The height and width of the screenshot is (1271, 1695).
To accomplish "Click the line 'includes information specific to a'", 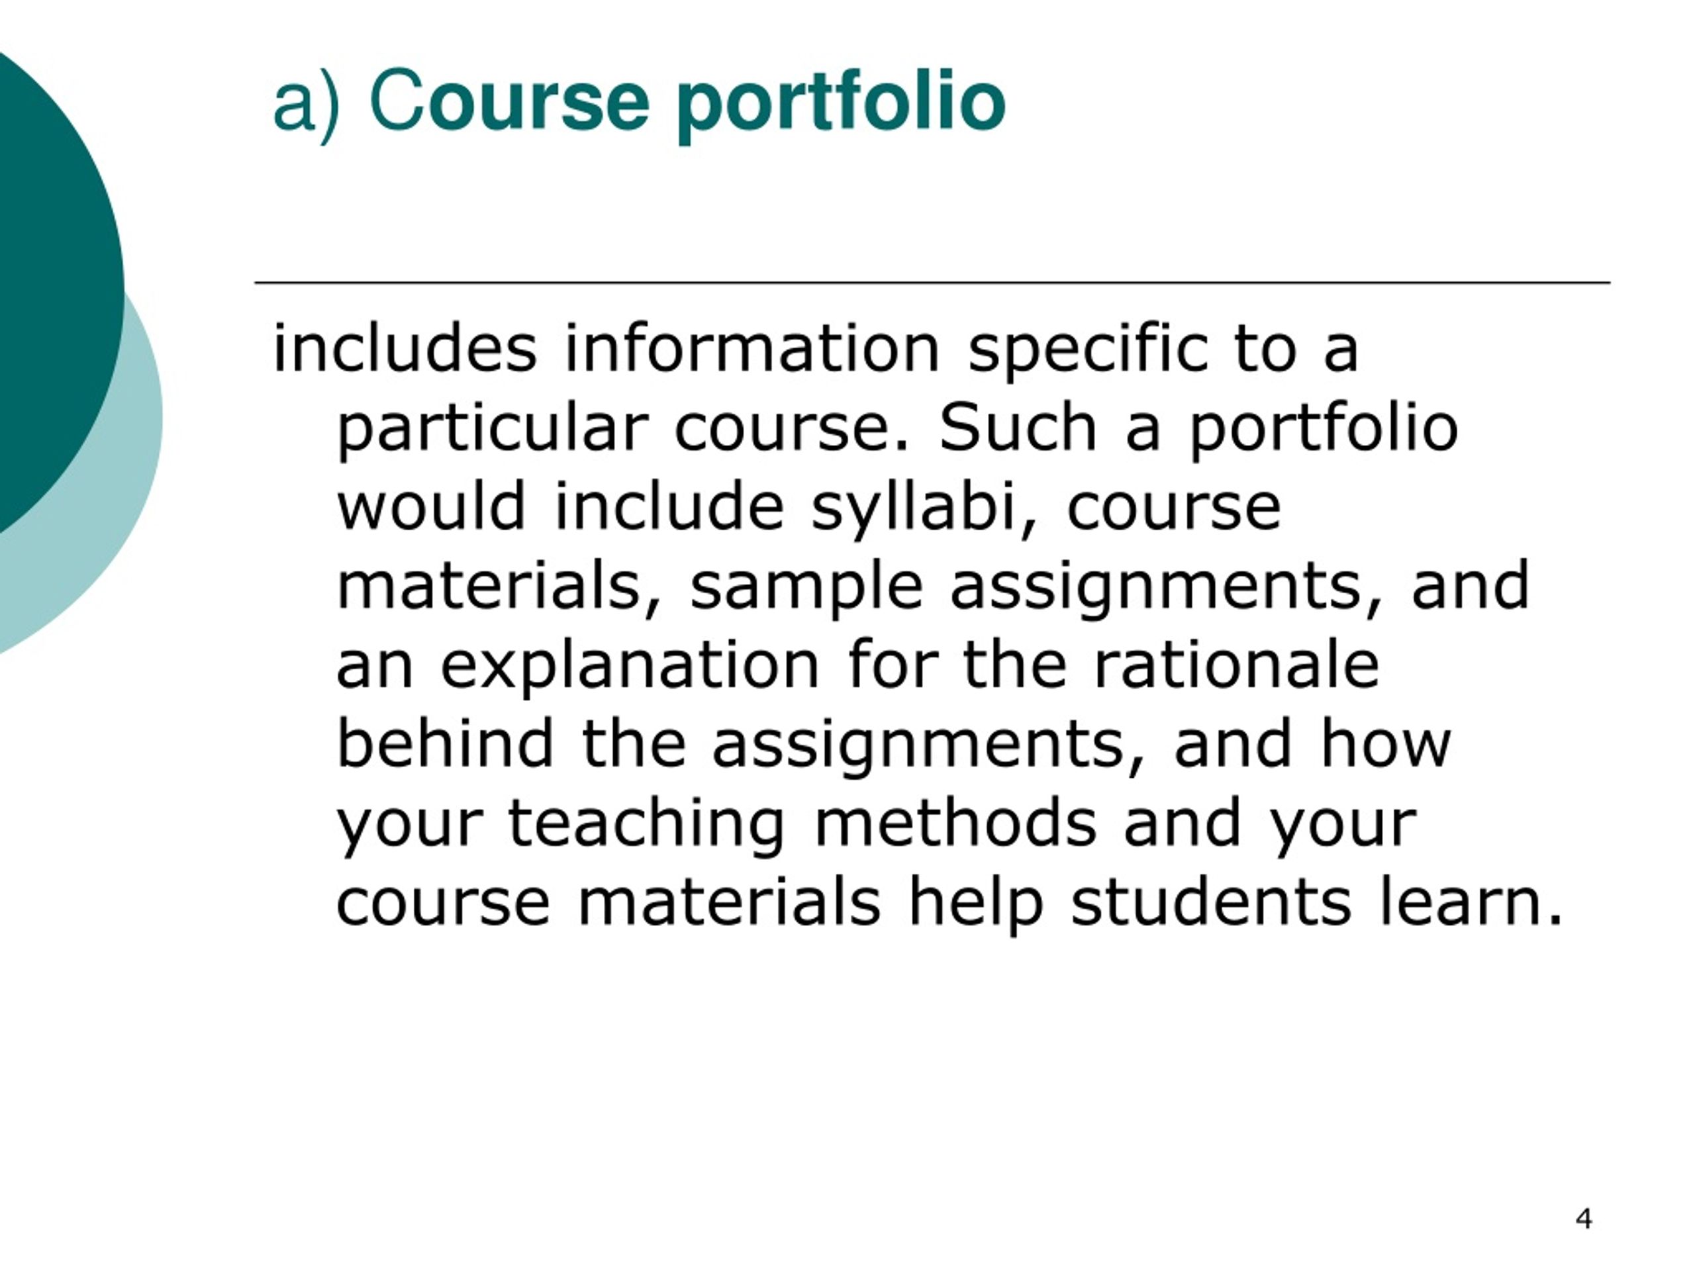I will point(815,351).
